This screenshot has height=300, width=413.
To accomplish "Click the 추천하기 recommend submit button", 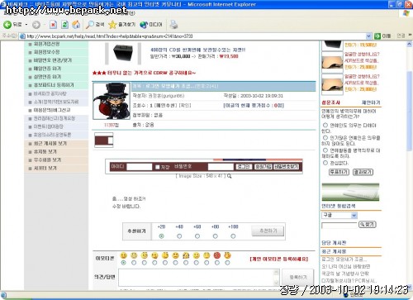I will [268, 231].
